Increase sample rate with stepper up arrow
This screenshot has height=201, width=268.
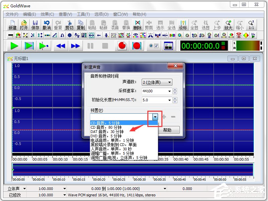tap(175, 90)
